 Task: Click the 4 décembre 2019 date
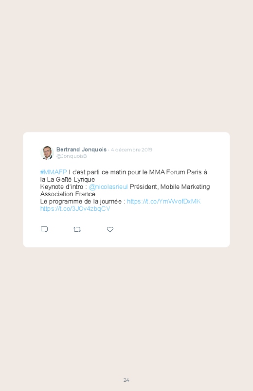132,149
